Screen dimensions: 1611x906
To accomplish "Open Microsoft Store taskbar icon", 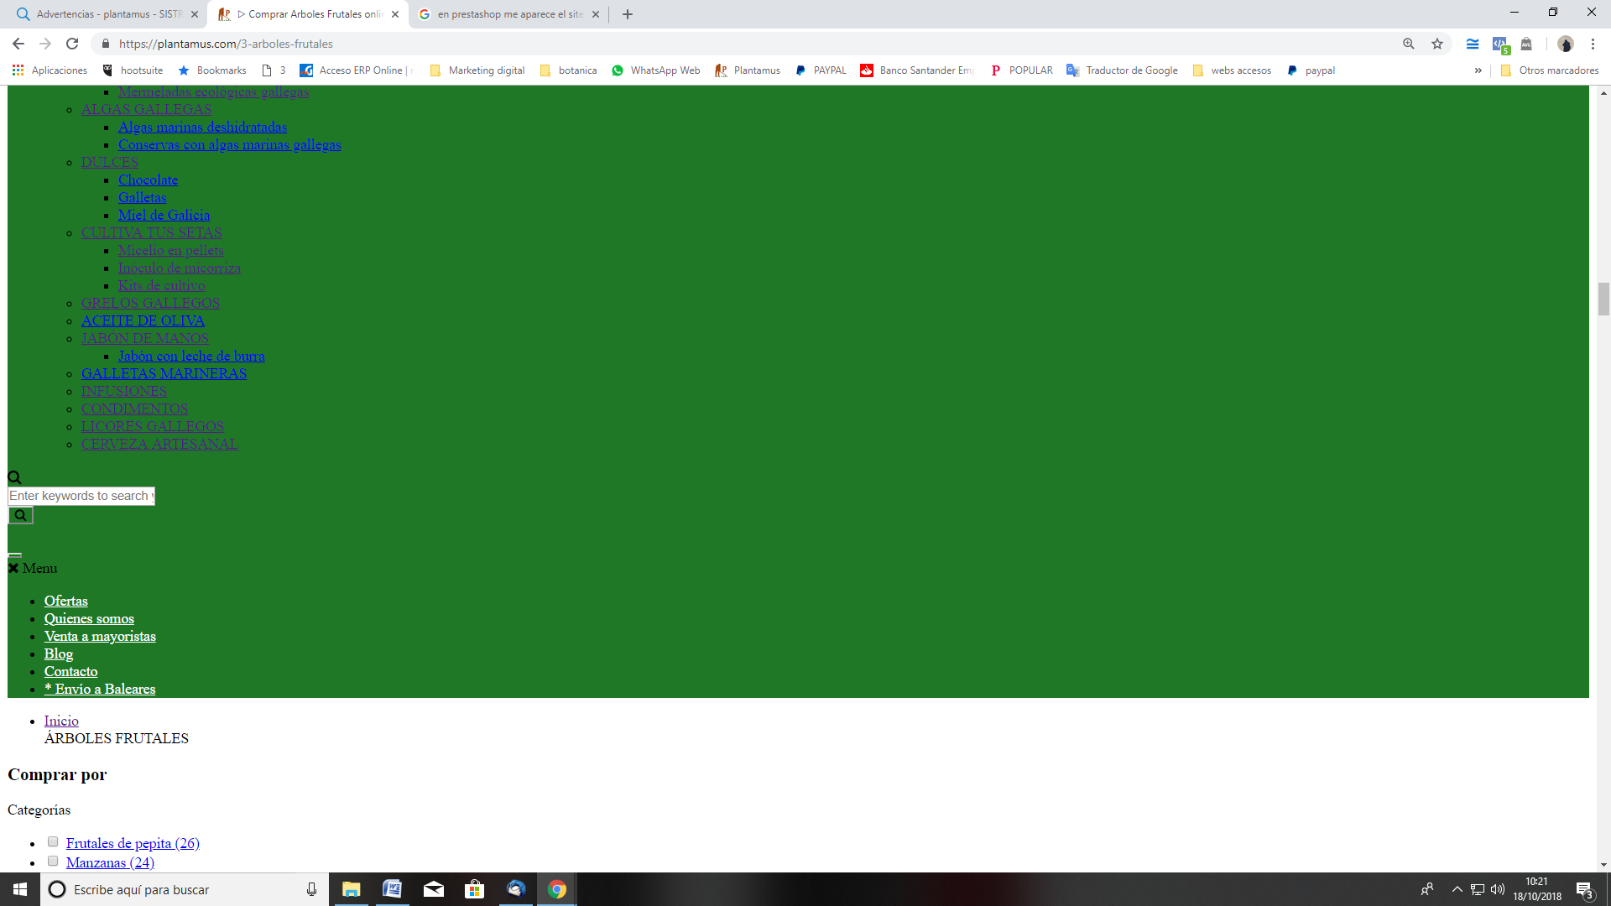I will coord(475,889).
